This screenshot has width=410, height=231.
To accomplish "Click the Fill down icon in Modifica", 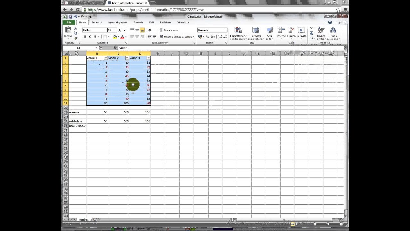I will tap(311, 33).
